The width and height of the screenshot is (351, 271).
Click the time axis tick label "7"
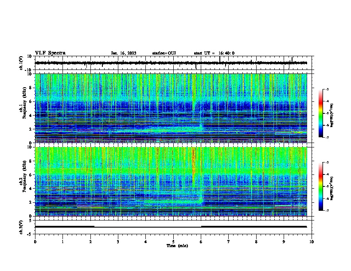[x=229, y=242]
